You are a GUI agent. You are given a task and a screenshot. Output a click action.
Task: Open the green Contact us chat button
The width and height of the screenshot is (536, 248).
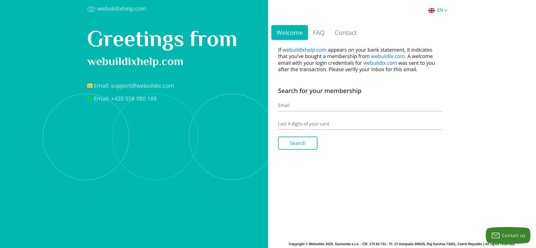pos(508,235)
